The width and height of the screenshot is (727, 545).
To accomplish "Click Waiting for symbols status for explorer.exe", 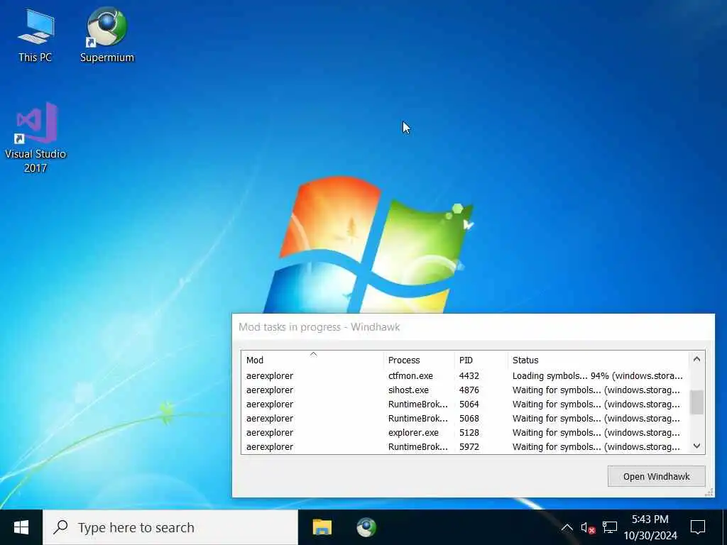I will (596, 433).
